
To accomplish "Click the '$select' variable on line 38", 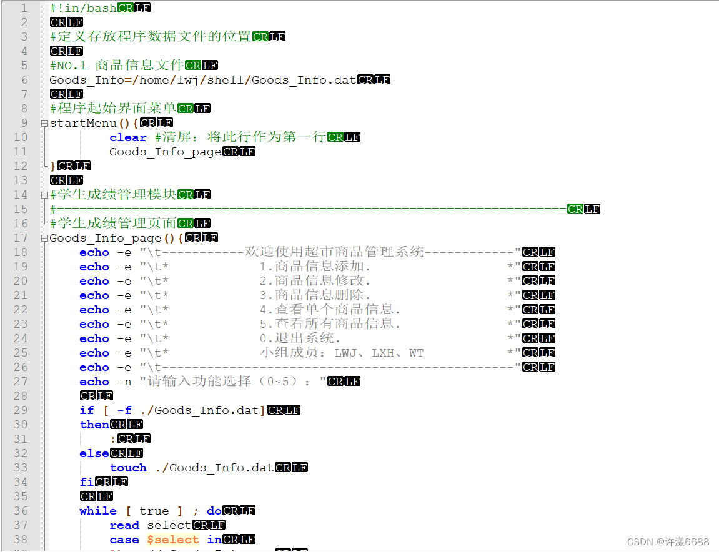I will [x=172, y=539].
